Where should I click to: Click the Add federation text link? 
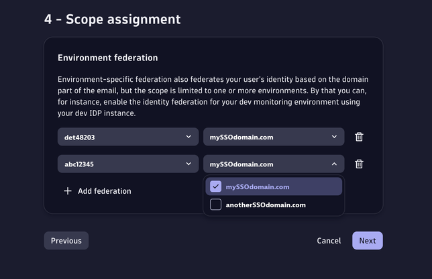105,191
